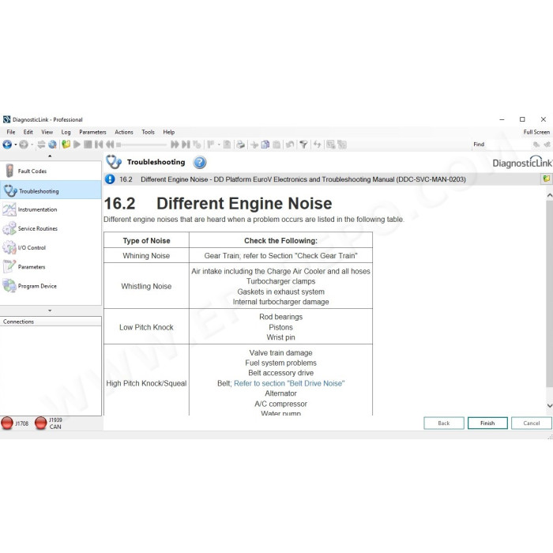Click the paste toolbar icon
The image size is (553, 553).
(276, 145)
